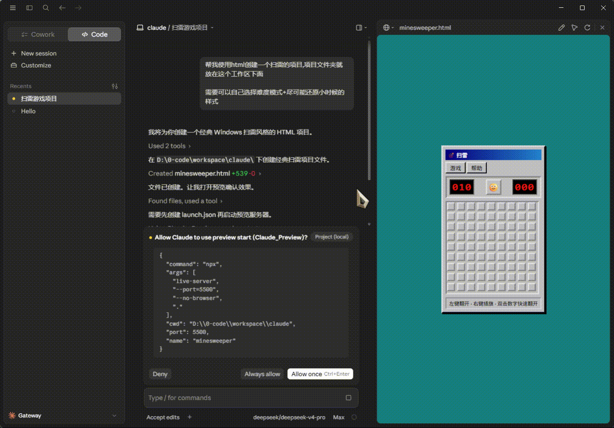Open the 游戏 menu in Minesweeper
This screenshot has width=614, height=428.
tap(455, 168)
